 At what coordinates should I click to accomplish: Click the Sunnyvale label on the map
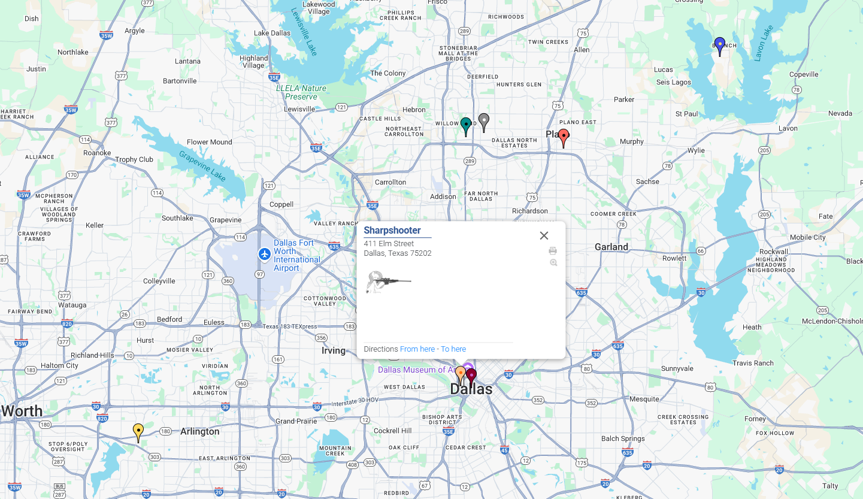pyautogui.click(x=677, y=368)
